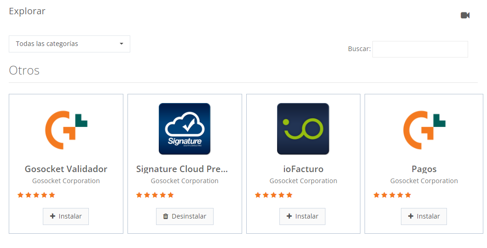Open the Signature Cloud app logo

point(185,129)
